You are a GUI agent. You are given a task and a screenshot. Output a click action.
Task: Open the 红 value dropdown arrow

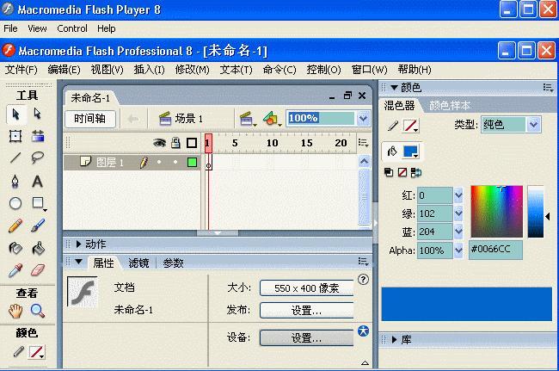point(458,195)
